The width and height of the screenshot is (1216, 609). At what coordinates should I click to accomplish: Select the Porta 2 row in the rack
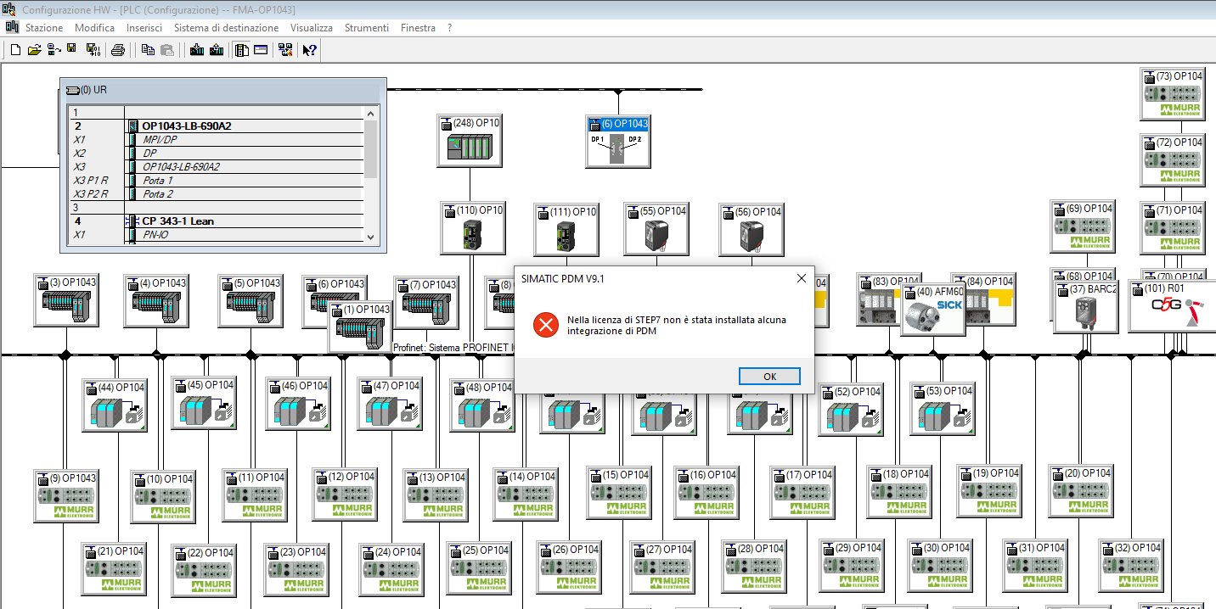tap(216, 194)
